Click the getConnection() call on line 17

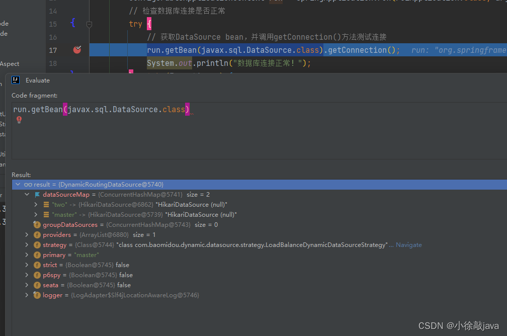tap(362, 50)
